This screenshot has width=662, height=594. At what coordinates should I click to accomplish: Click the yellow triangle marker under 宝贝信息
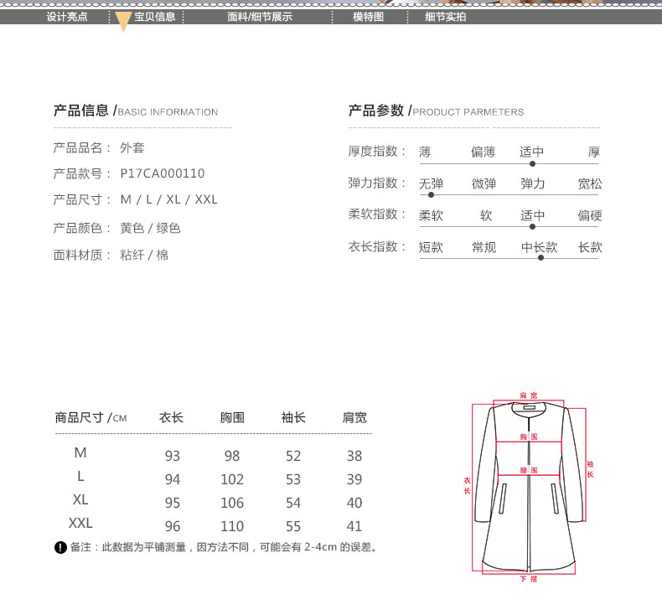click(x=123, y=23)
